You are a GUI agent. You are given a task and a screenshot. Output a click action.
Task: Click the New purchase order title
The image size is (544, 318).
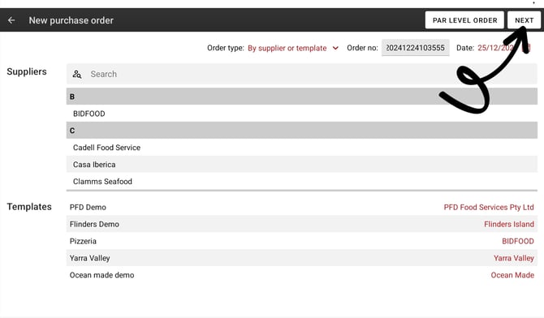click(71, 20)
